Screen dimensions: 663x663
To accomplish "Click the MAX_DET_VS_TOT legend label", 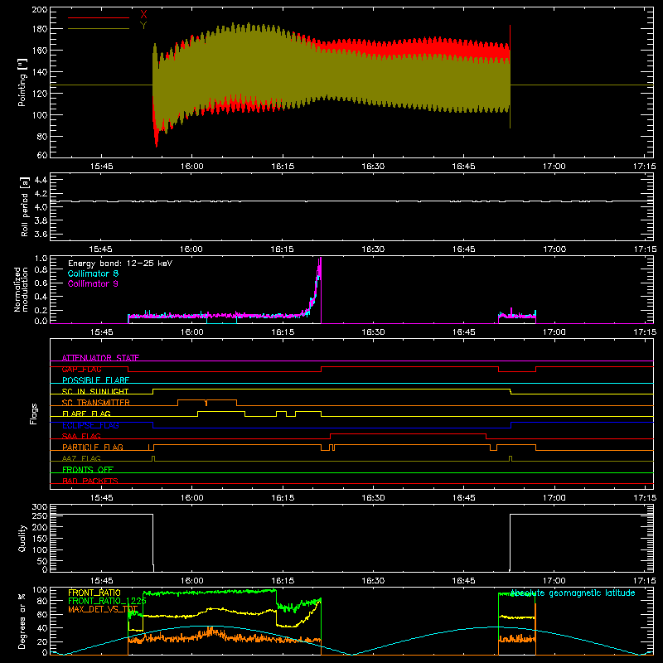I will point(103,609).
